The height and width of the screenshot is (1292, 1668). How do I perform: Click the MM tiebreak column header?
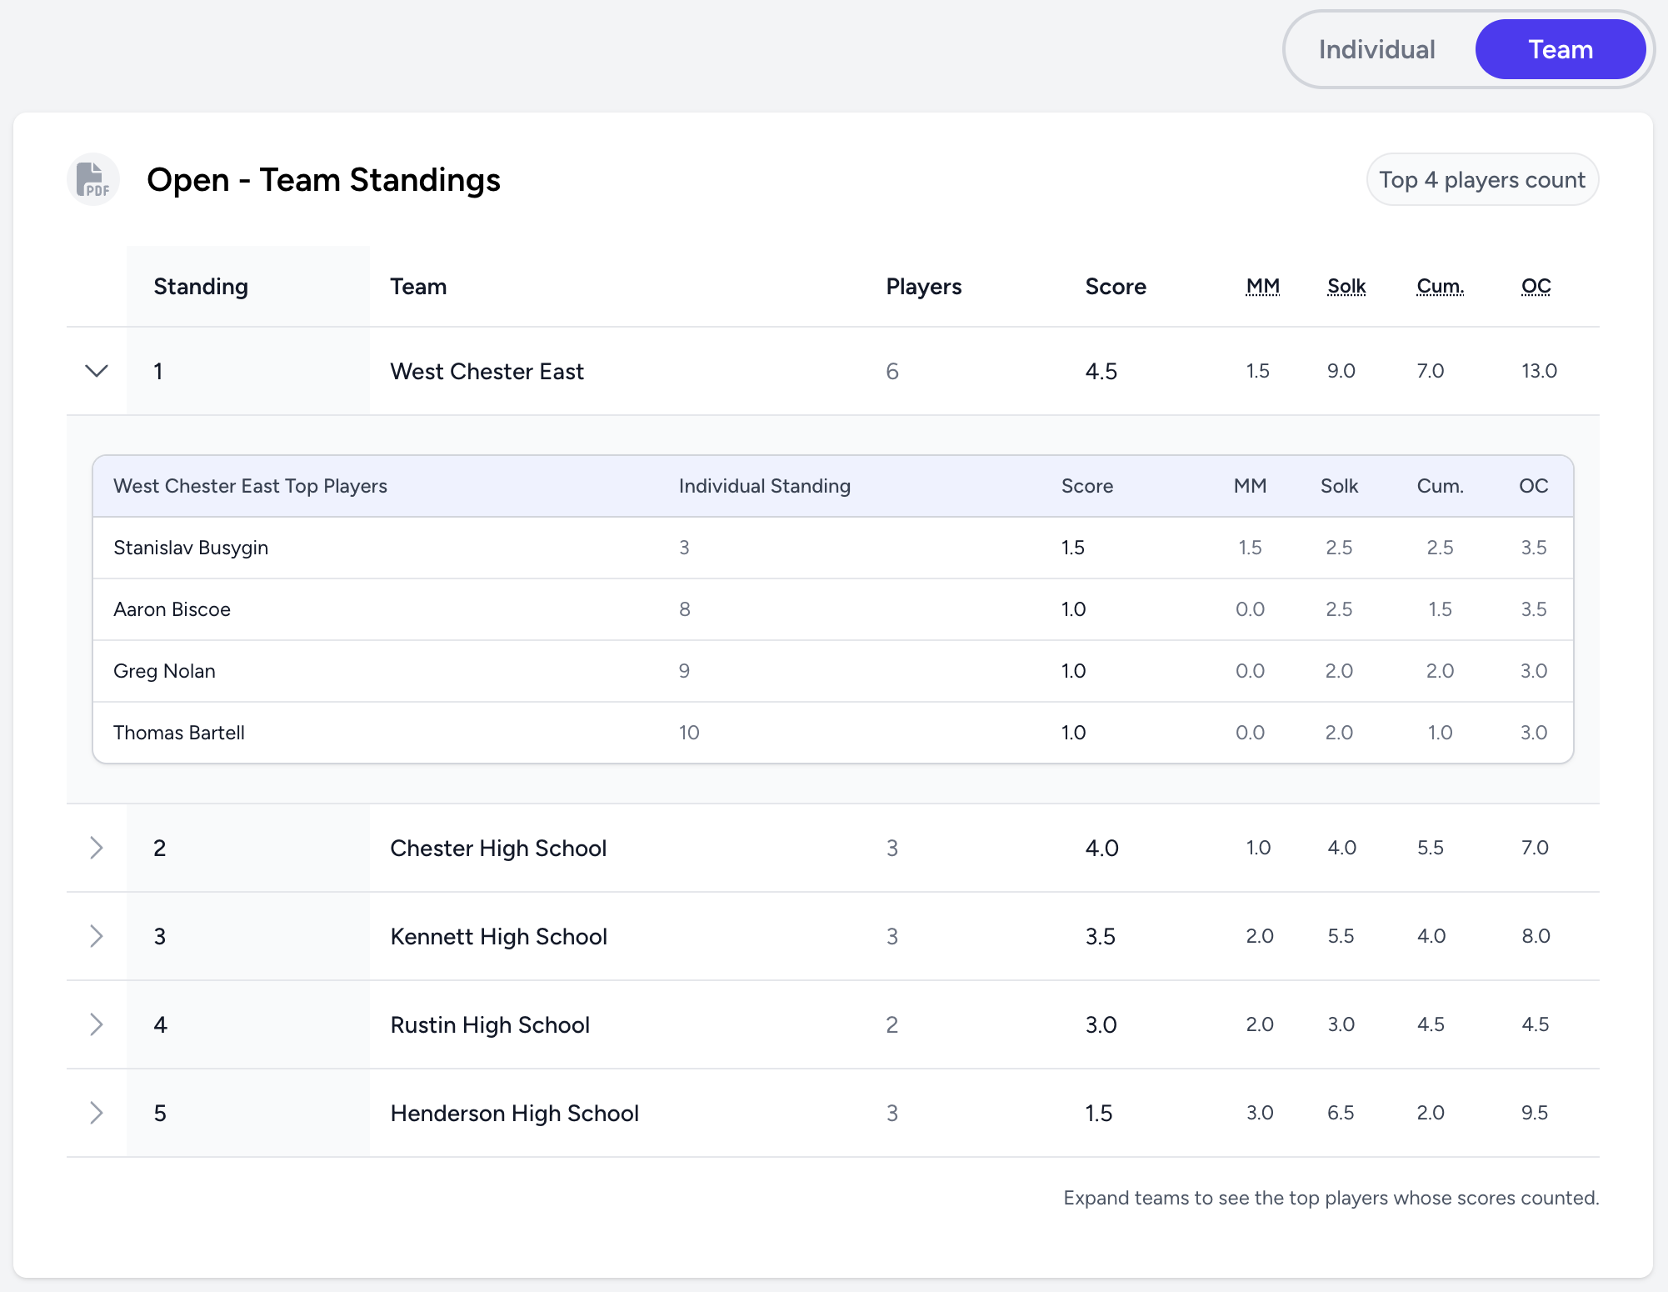[1262, 287]
